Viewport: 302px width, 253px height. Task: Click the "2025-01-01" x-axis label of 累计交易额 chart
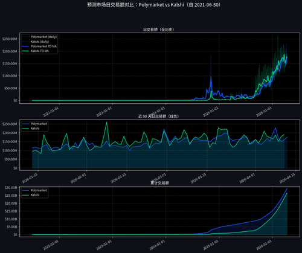coord(210,245)
